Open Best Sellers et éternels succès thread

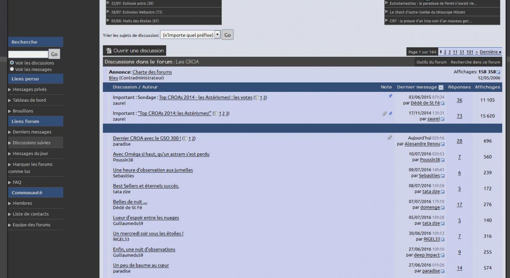146,186
